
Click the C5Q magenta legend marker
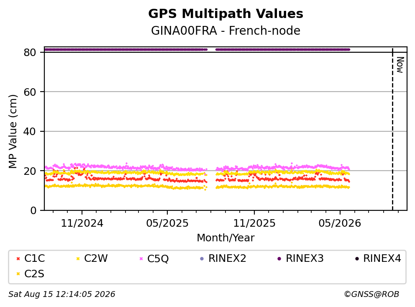coord(141,258)
